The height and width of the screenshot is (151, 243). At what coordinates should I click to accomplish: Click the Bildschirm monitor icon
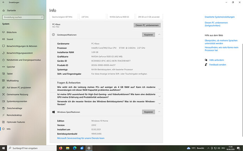(x=4, y=32)
